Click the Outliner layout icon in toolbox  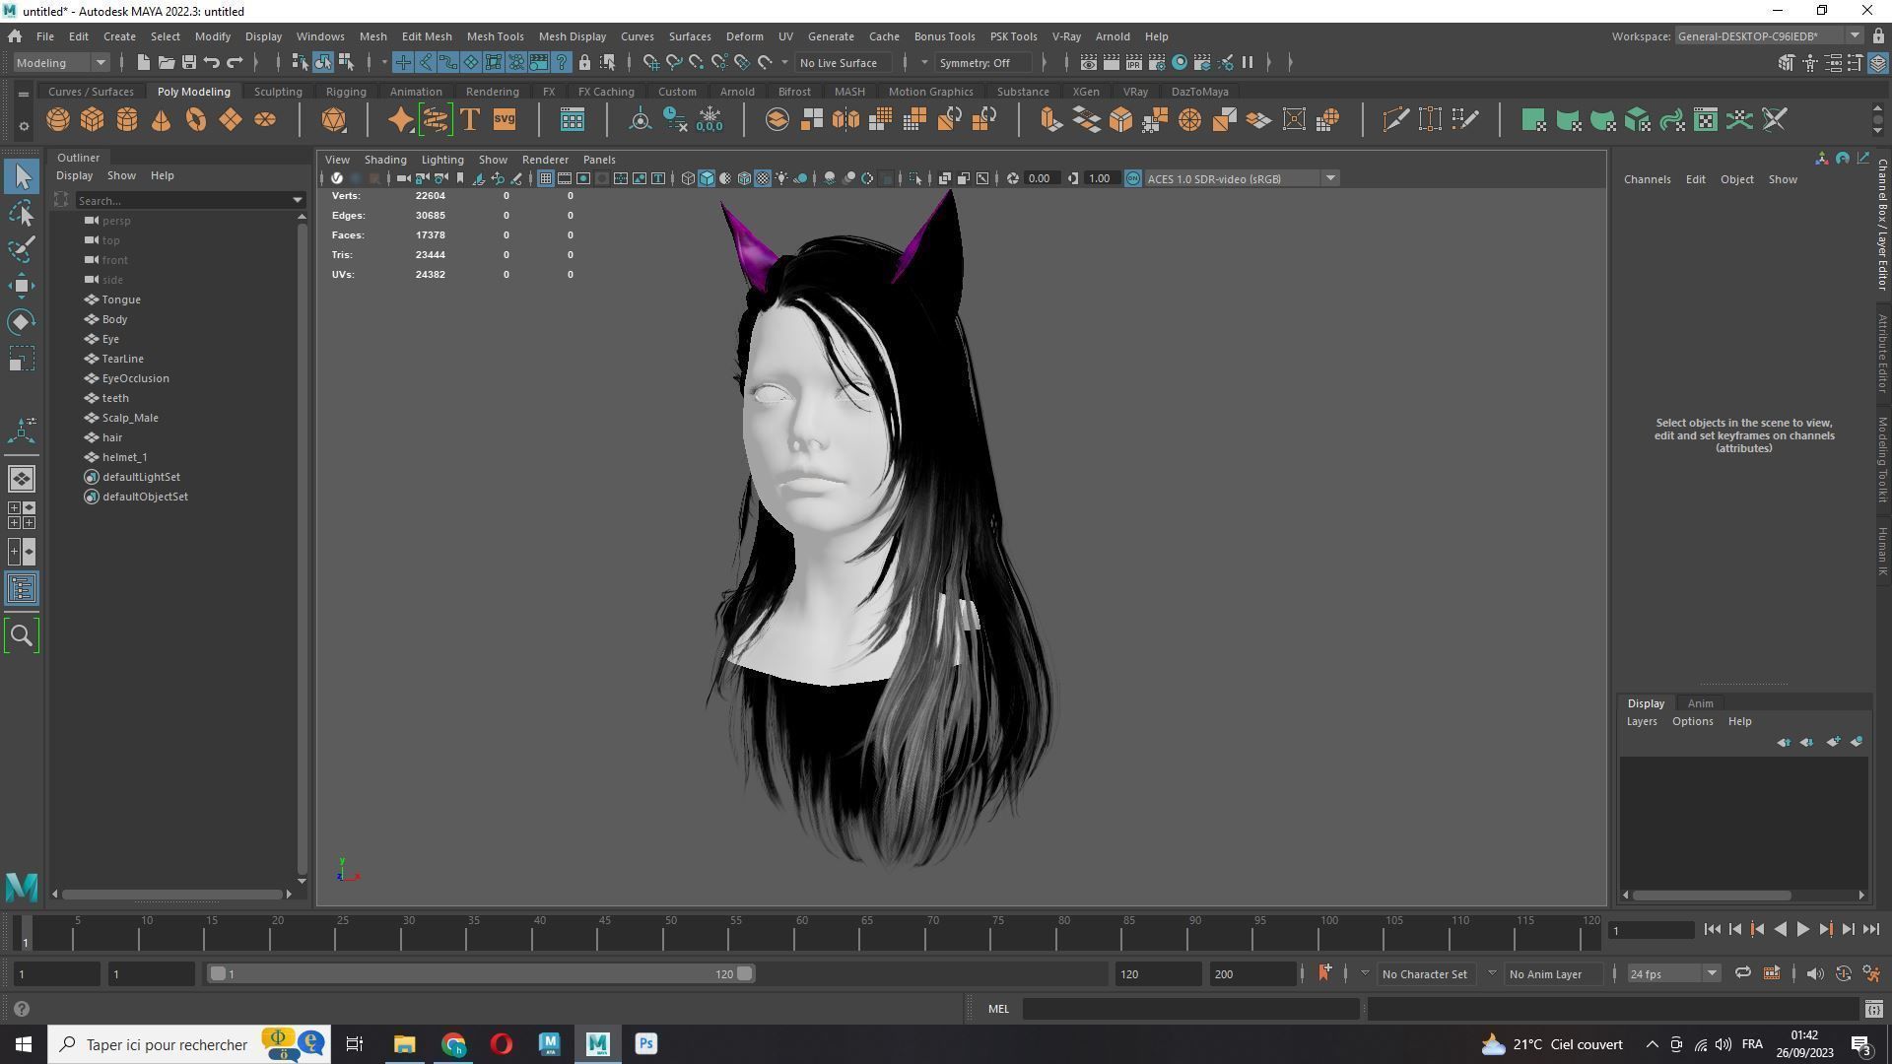point(22,589)
